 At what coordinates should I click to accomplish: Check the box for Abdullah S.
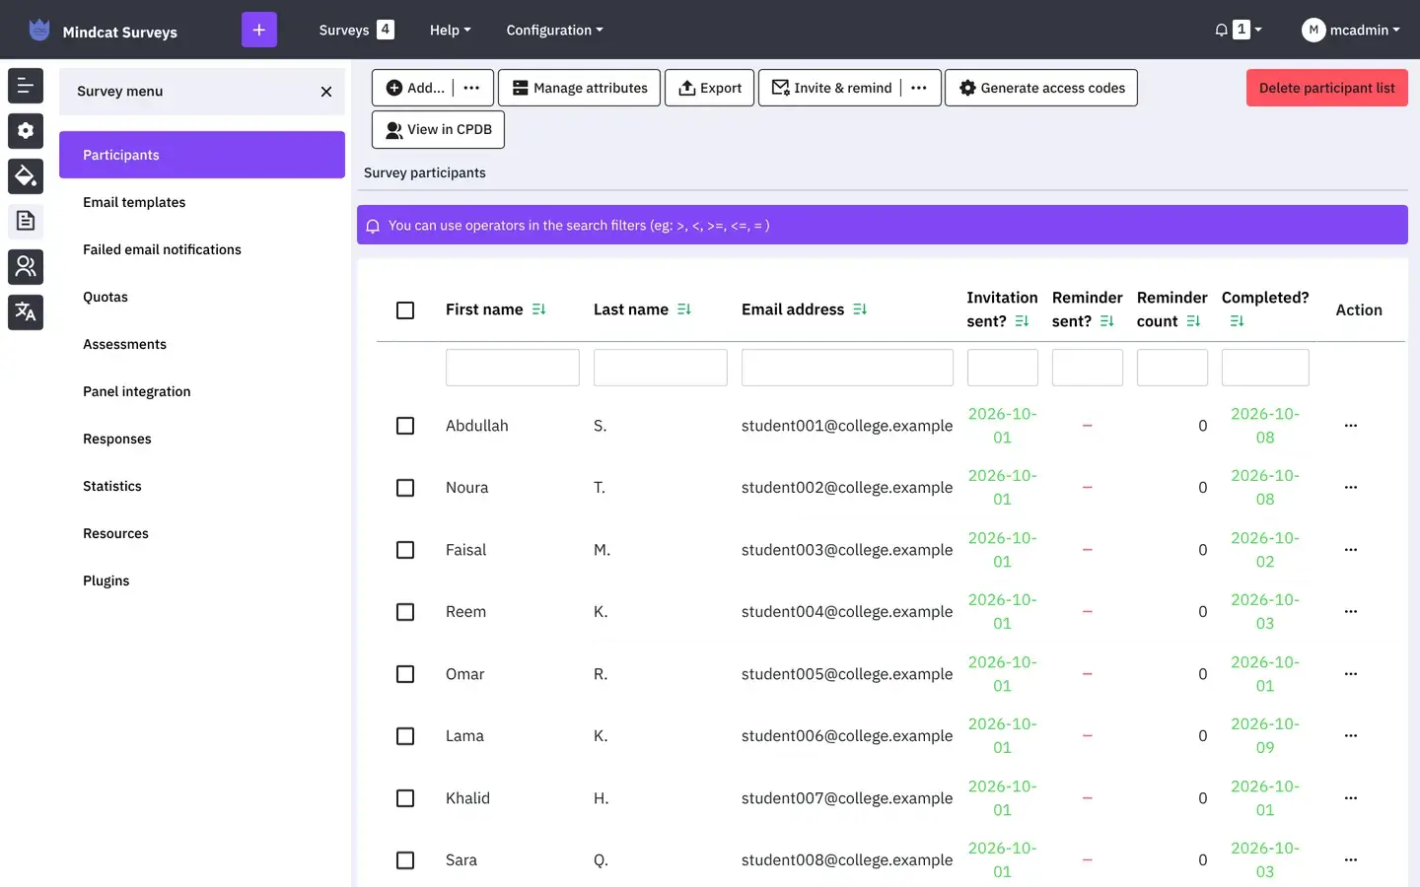click(405, 426)
